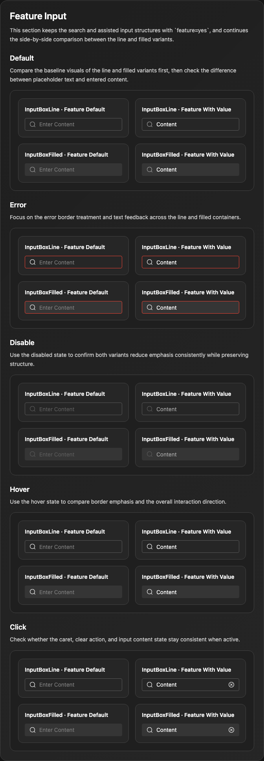Image resolution: width=264 pixels, height=761 pixels.
Task: Click clear icon in Click InputBoxLine With Value
Action: coord(231,685)
